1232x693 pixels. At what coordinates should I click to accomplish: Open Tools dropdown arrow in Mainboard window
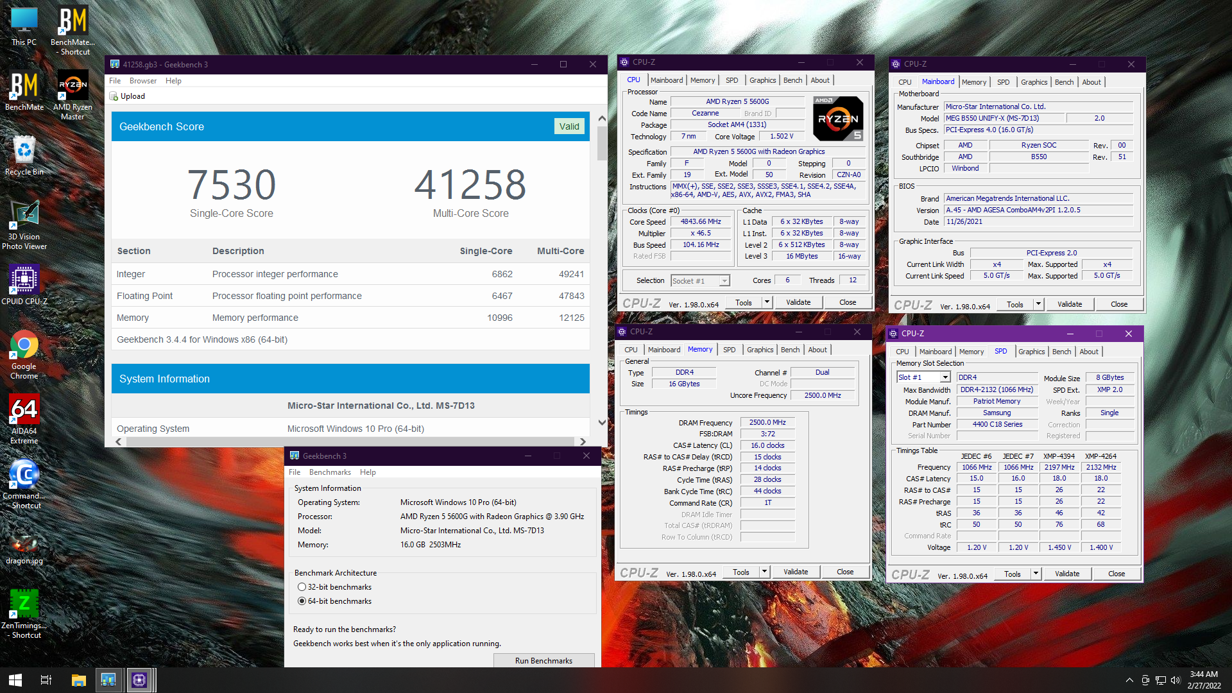tap(1038, 304)
